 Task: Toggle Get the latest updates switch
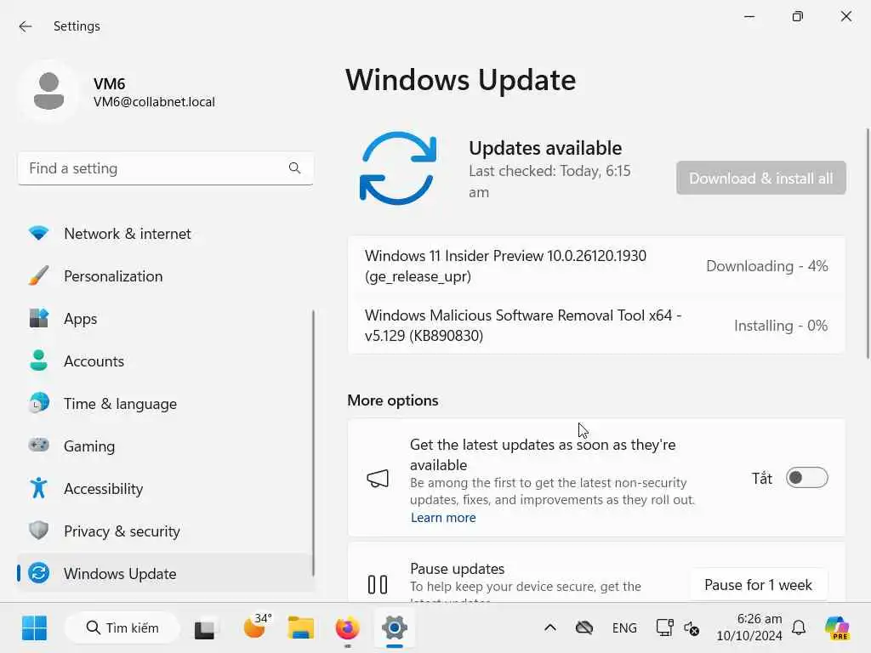[x=806, y=478]
